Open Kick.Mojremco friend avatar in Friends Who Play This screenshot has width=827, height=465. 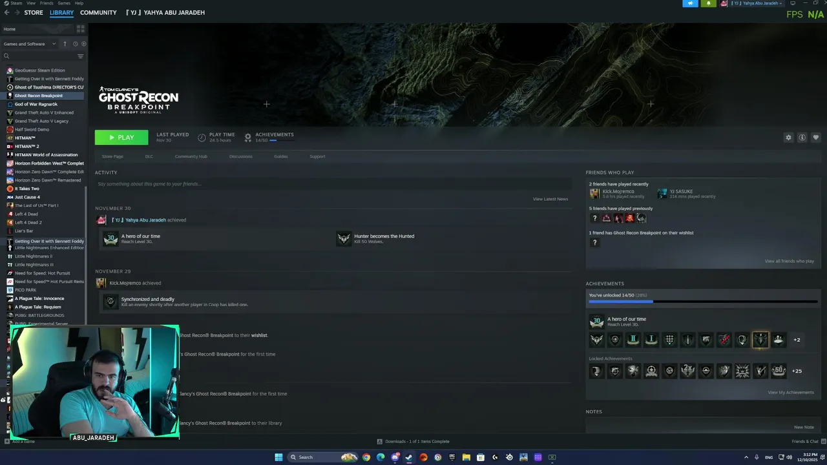594,193
